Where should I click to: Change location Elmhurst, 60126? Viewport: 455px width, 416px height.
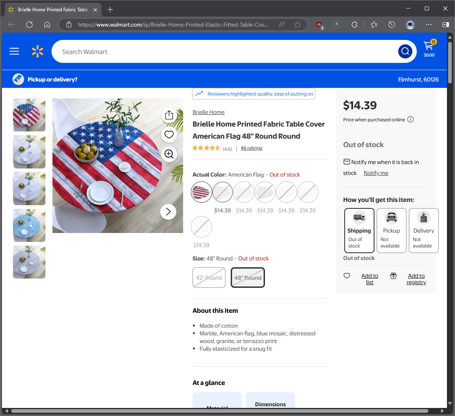pyautogui.click(x=418, y=79)
